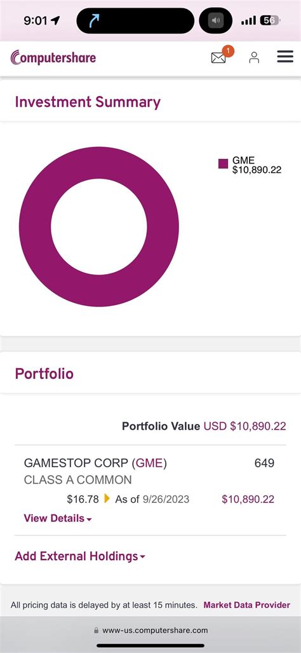Click the GME position value $10,890.22
This screenshot has height=653, width=301.
(248, 499)
